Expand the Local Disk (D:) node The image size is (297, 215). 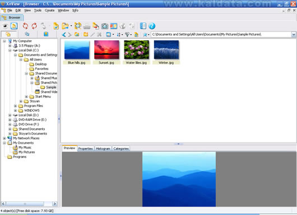pyautogui.click(x=10, y=115)
